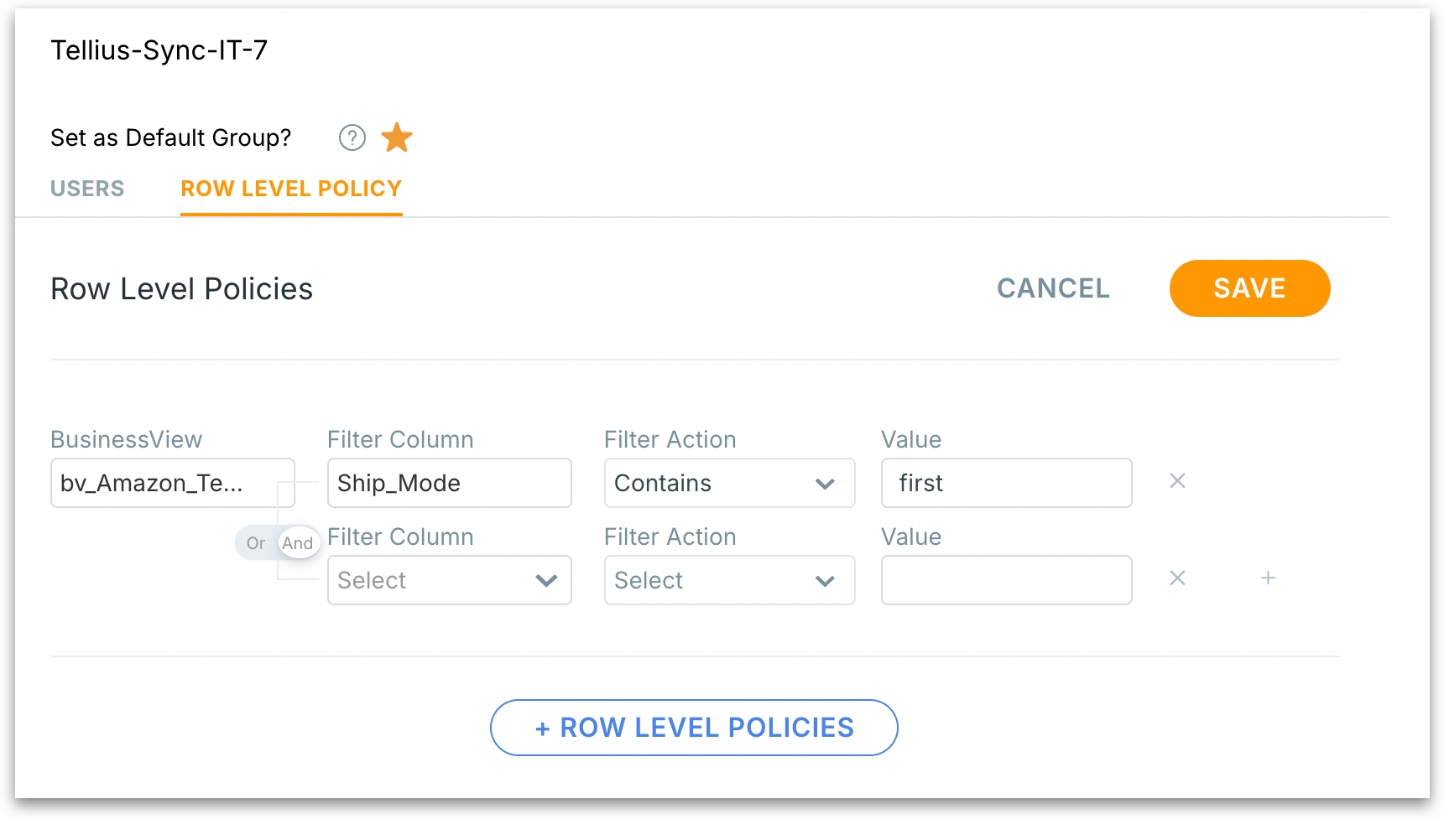The width and height of the screenshot is (1444, 819).
Task: Add a new row level policies block
Action: coord(694,728)
